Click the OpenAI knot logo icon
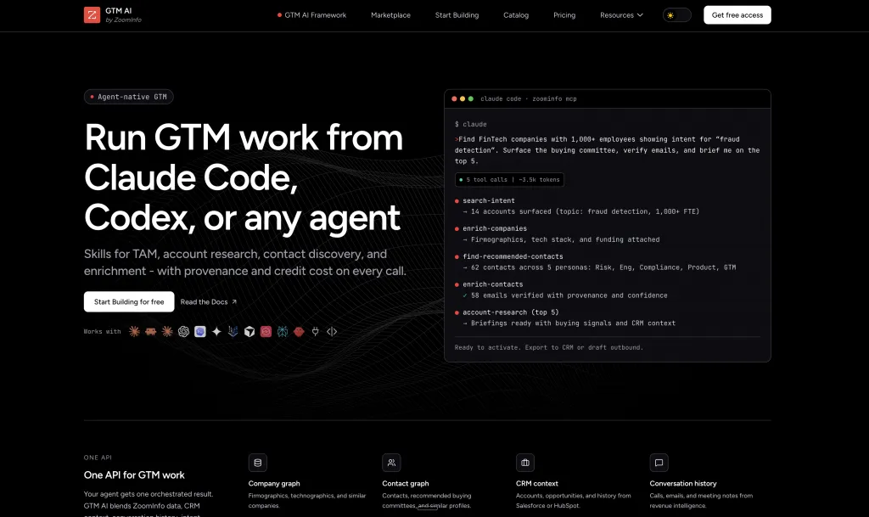Image resolution: width=869 pixels, height=517 pixels. click(x=183, y=331)
